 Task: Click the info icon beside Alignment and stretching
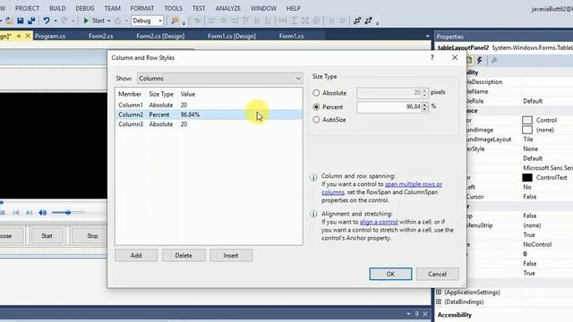point(313,214)
